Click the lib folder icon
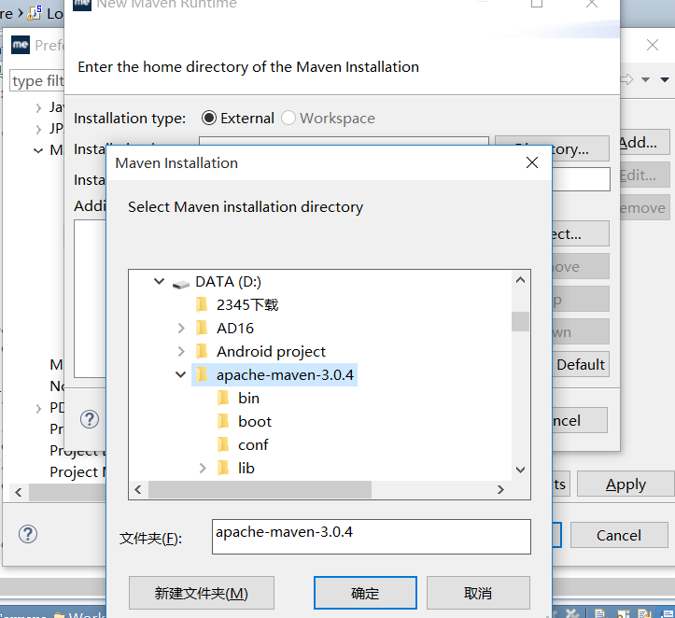 point(223,468)
